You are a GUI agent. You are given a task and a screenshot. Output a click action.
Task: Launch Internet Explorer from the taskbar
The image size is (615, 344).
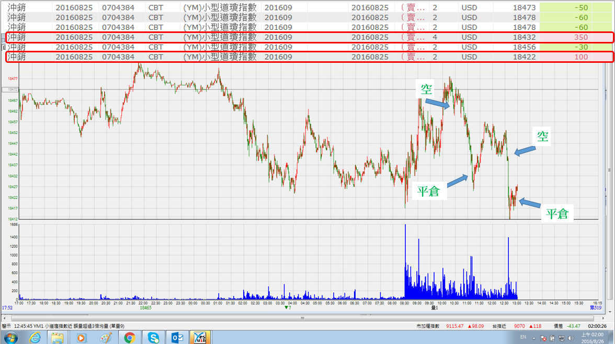point(36,338)
